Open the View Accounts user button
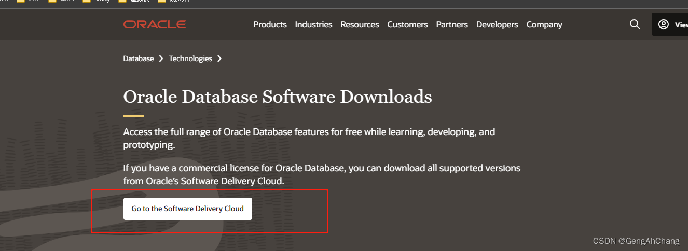Viewport: 688px width, 251px height. tap(670, 24)
